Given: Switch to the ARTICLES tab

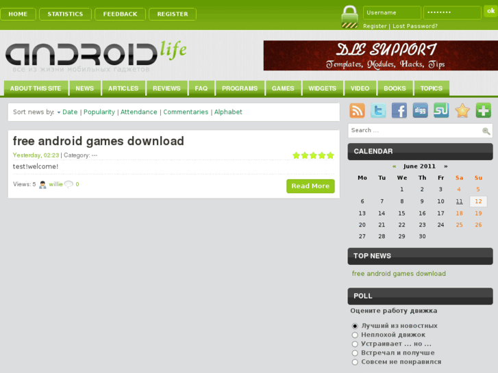Looking at the screenshot, I should tap(123, 88).
